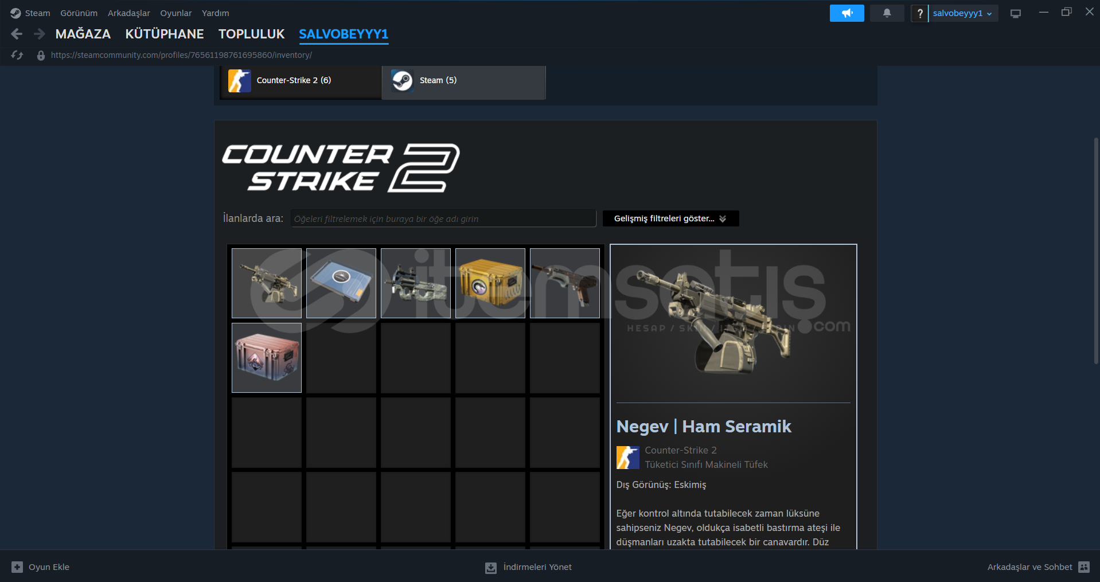Reload the page with the refresh icon
1100x582 pixels.
coord(17,55)
